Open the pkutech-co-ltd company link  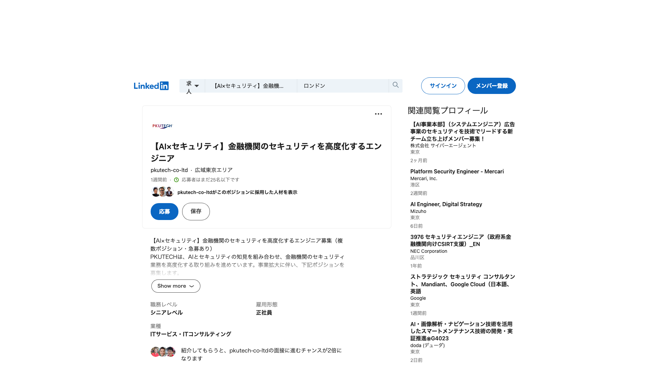click(169, 170)
